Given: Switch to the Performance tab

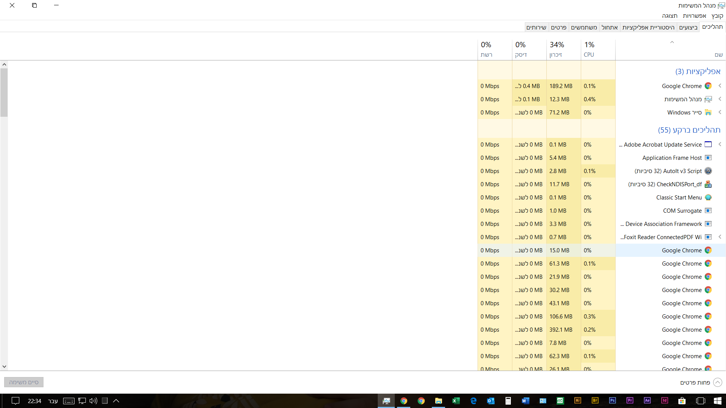Looking at the screenshot, I should pyautogui.click(x=688, y=27).
